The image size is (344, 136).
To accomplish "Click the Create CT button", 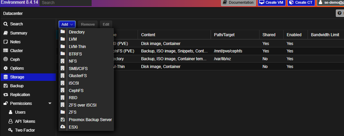I will pos(301,3).
